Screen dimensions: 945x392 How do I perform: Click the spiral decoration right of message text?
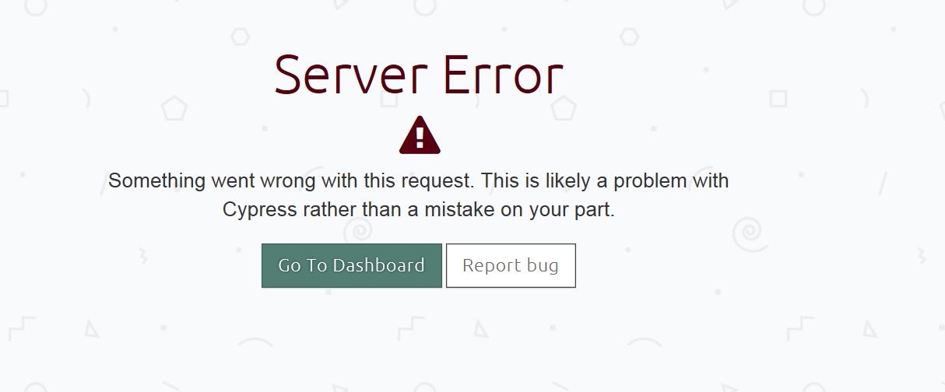[x=747, y=231]
